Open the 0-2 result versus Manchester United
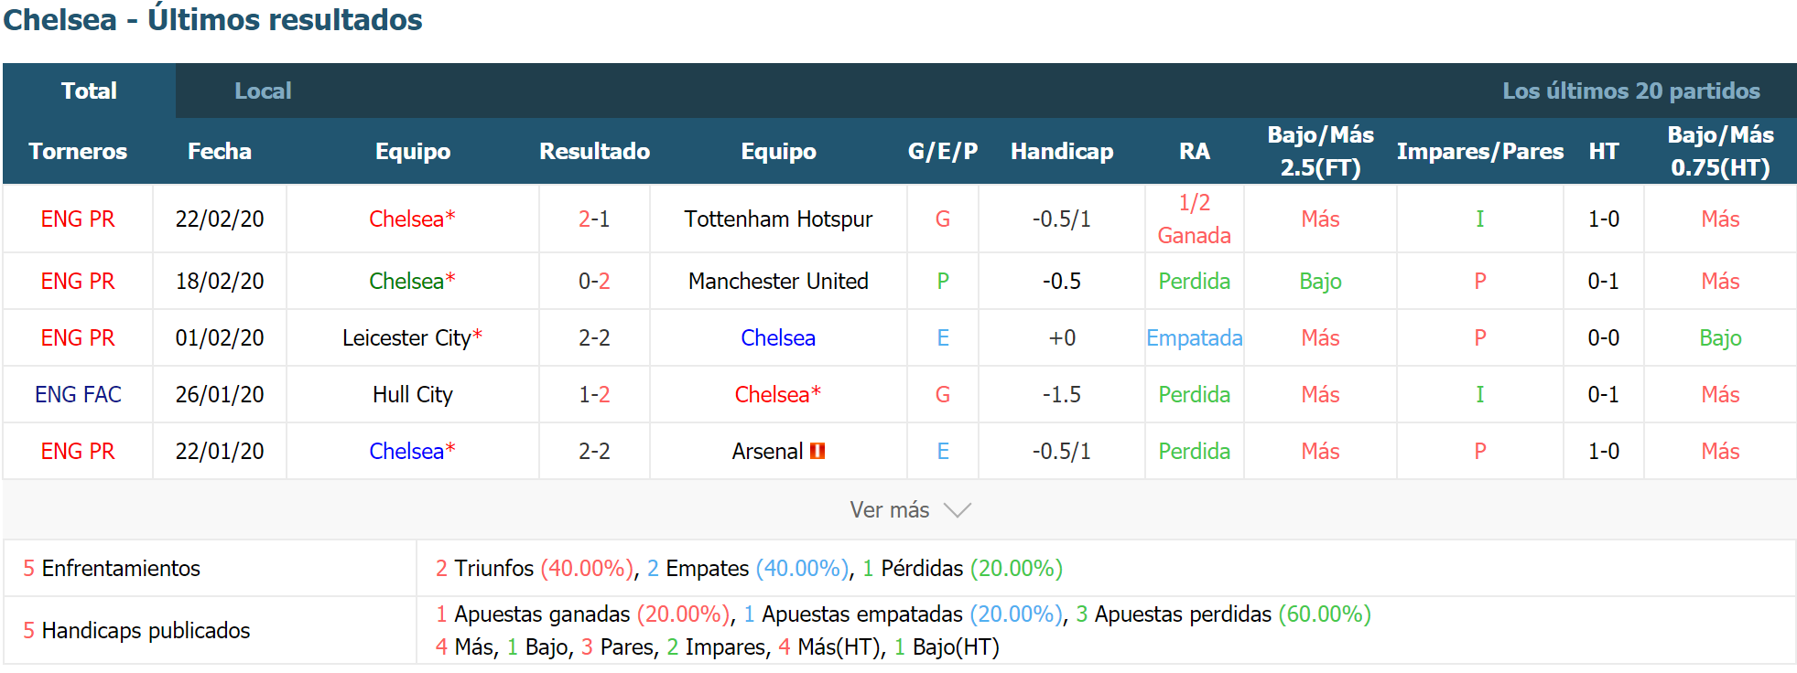Viewport: 1797px width, 673px height. pyautogui.click(x=594, y=282)
